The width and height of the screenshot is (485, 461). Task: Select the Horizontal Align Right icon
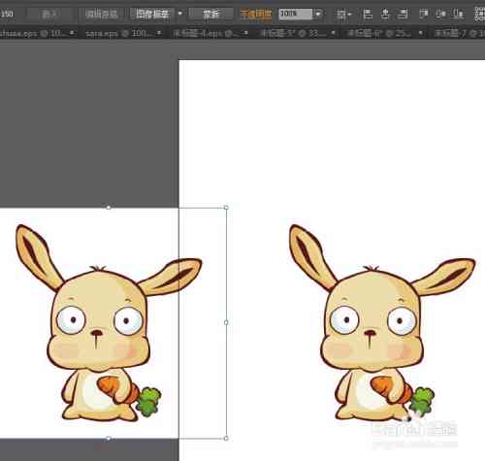point(403,15)
